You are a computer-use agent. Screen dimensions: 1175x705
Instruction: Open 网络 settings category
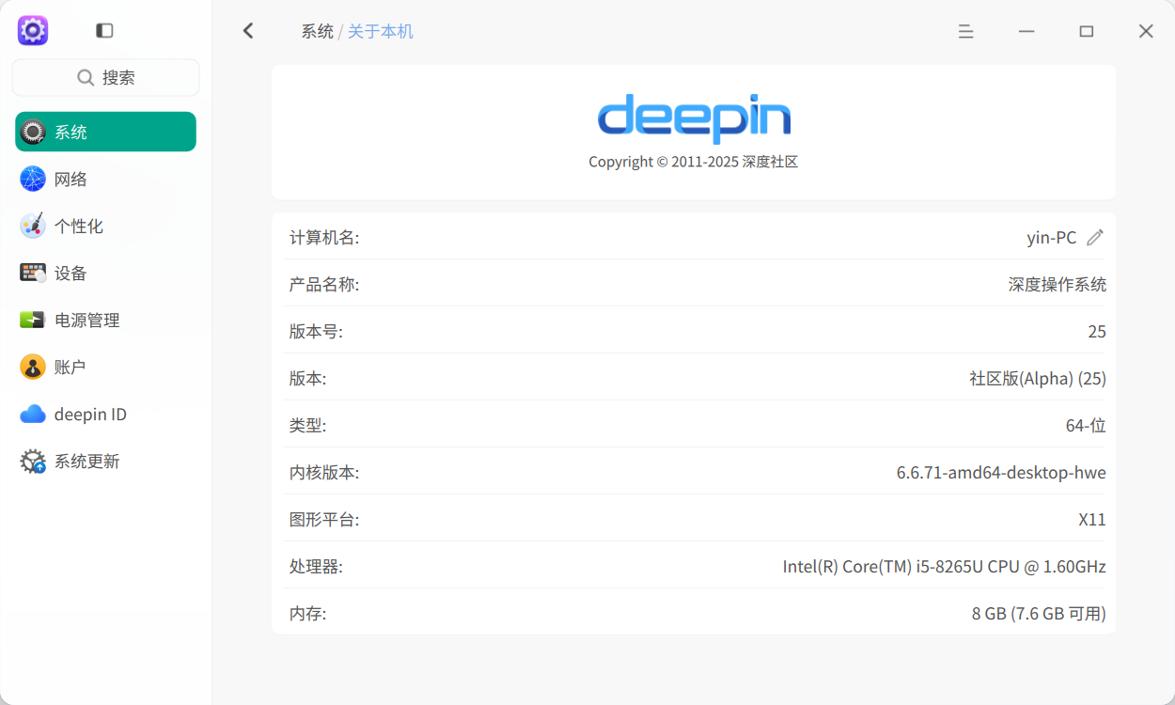pos(105,179)
